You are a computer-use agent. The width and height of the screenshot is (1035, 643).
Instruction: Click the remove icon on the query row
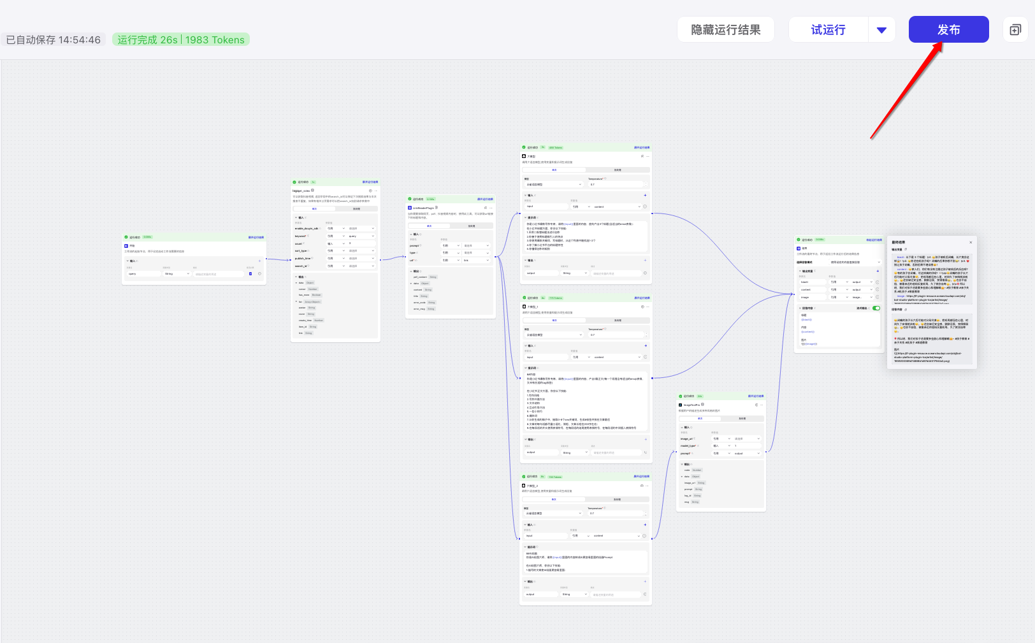pos(259,273)
